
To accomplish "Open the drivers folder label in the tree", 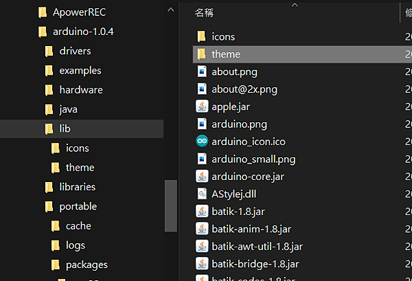I will [75, 52].
